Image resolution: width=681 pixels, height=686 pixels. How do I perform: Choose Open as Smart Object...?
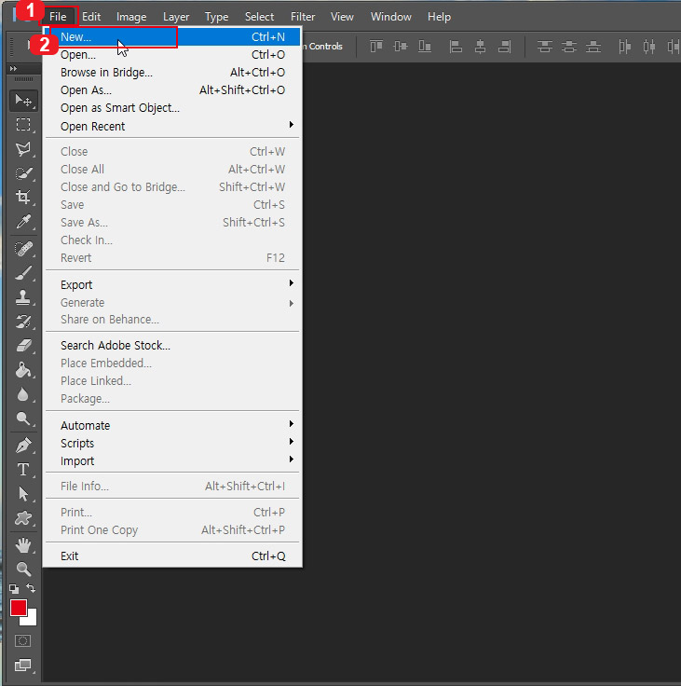[x=172, y=107]
